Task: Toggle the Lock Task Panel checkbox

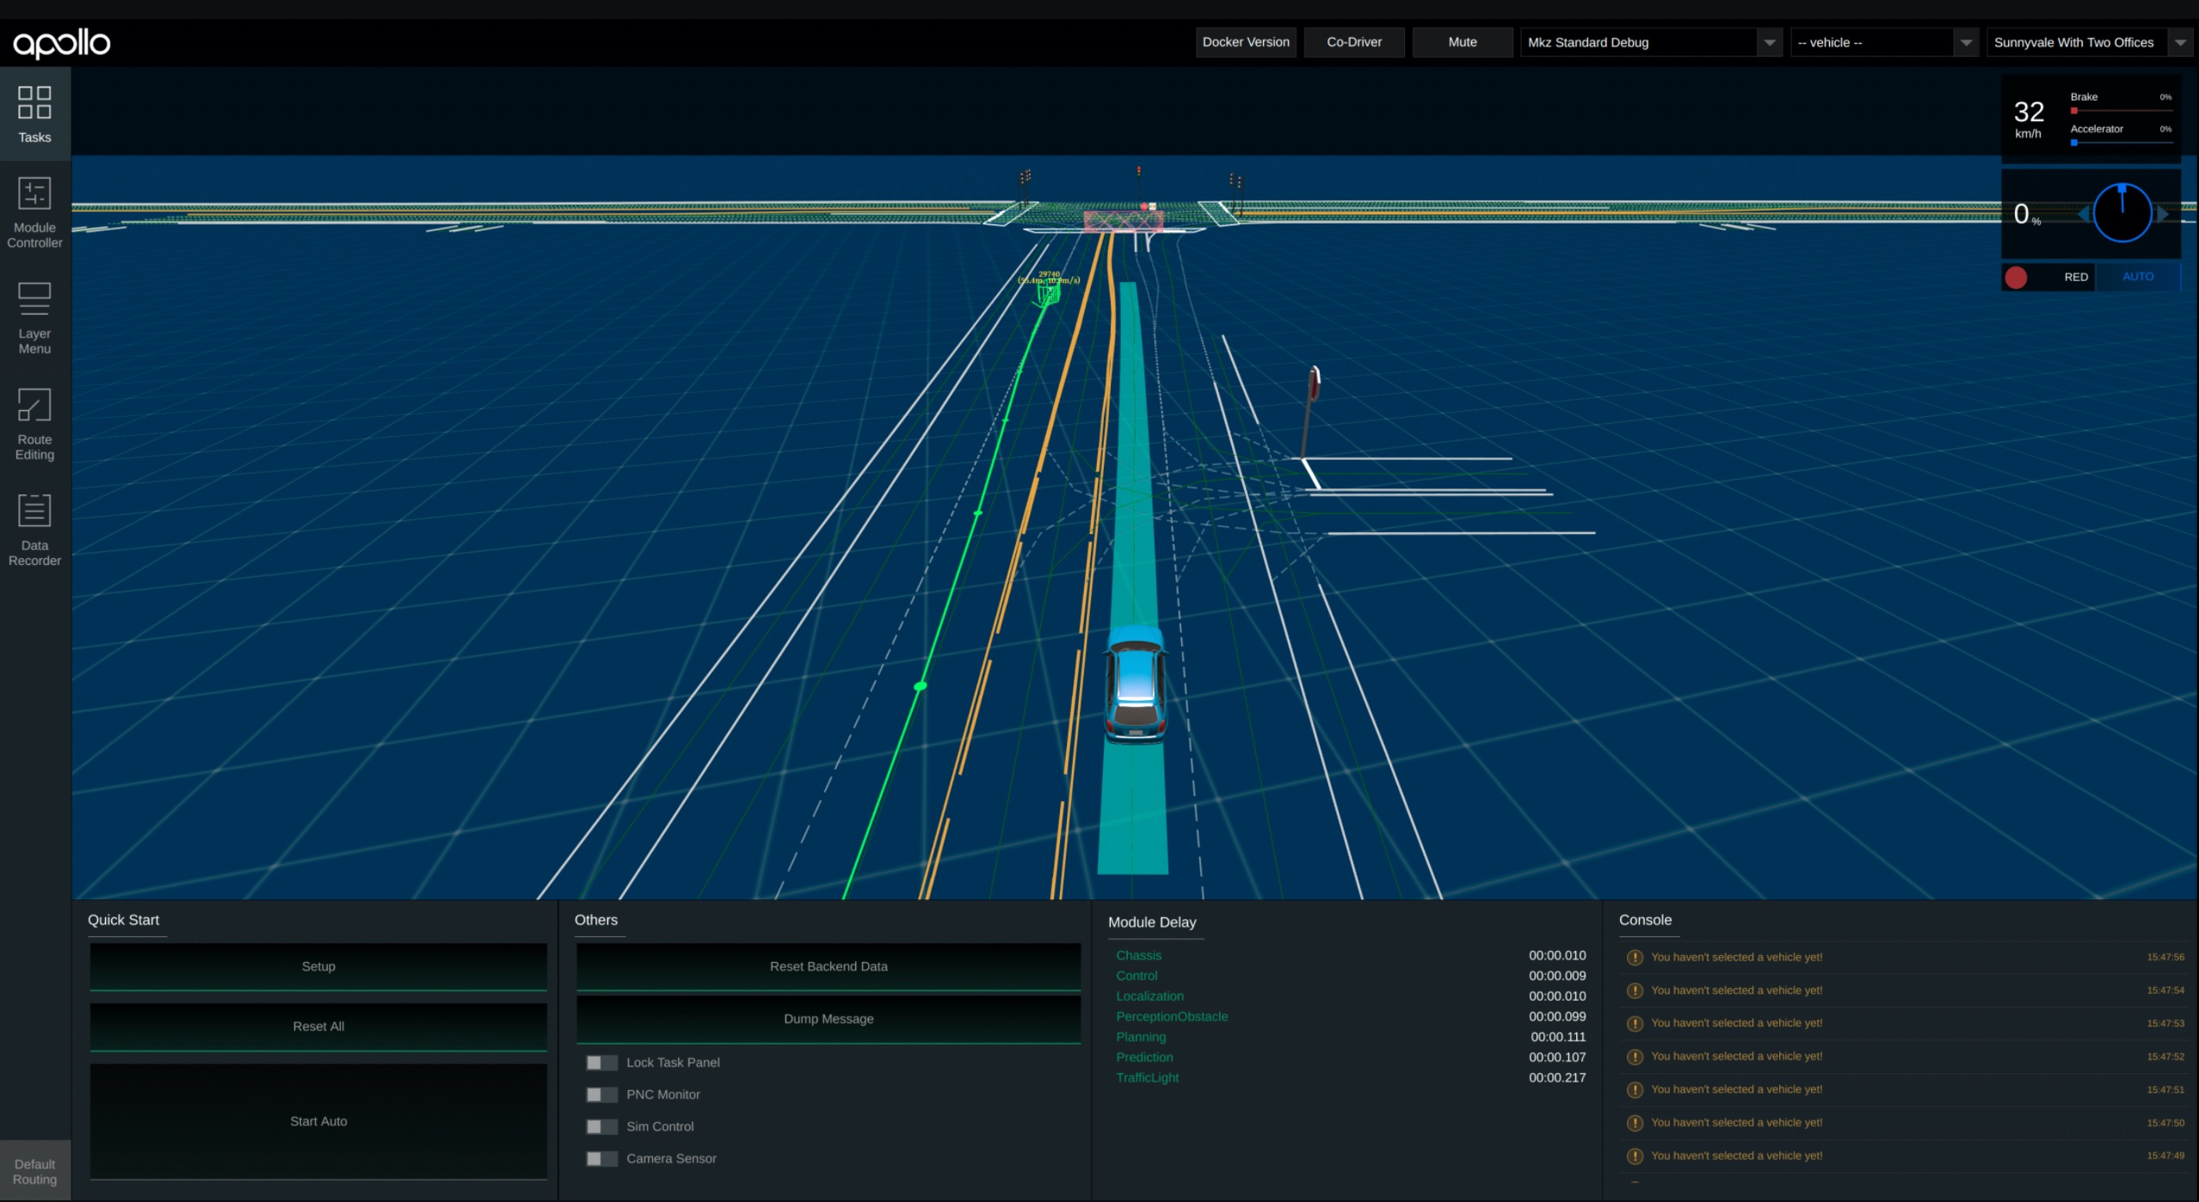Action: 598,1061
